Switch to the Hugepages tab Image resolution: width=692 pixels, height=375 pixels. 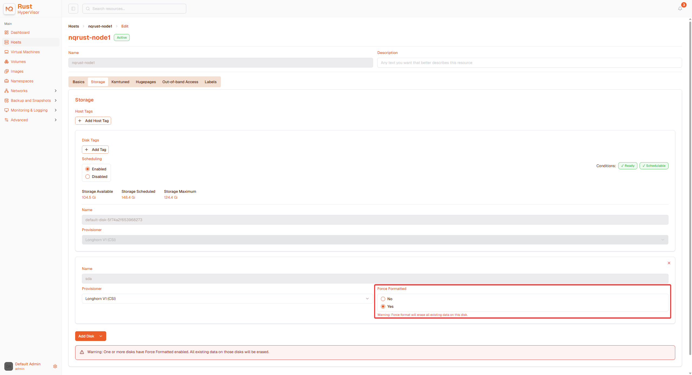pos(146,82)
